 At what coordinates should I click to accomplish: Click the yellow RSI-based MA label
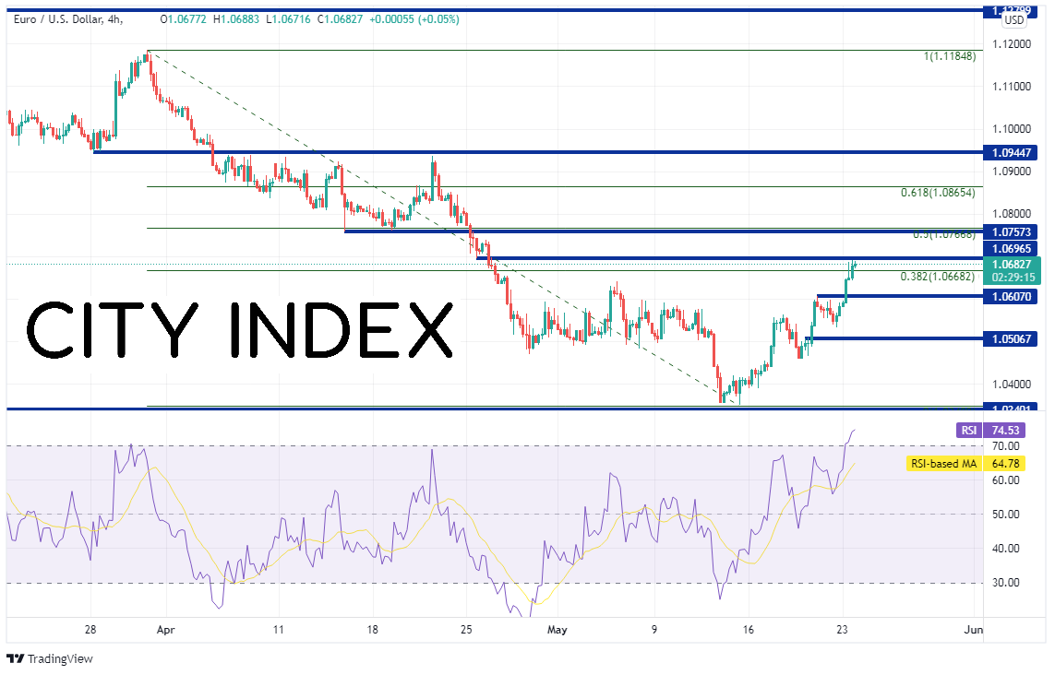click(944, 464)
